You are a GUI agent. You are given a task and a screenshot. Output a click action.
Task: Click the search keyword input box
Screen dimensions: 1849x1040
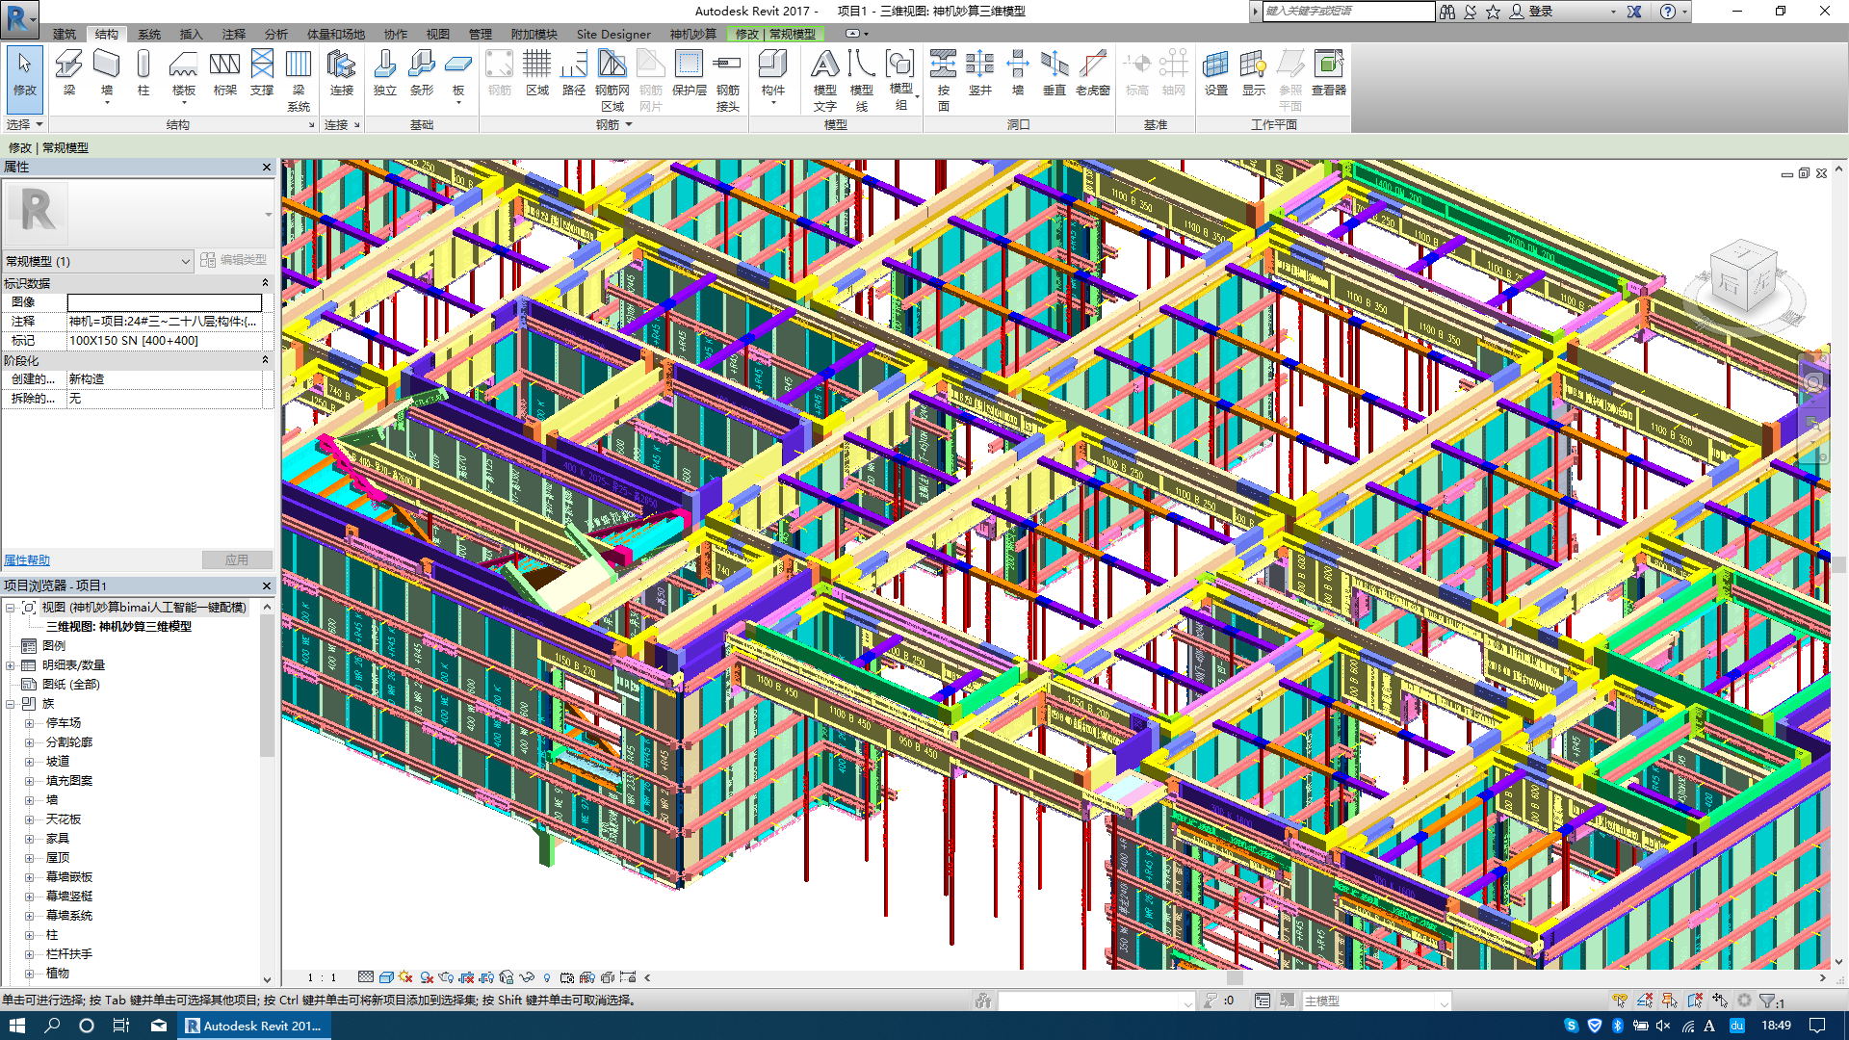(1348, 11)
